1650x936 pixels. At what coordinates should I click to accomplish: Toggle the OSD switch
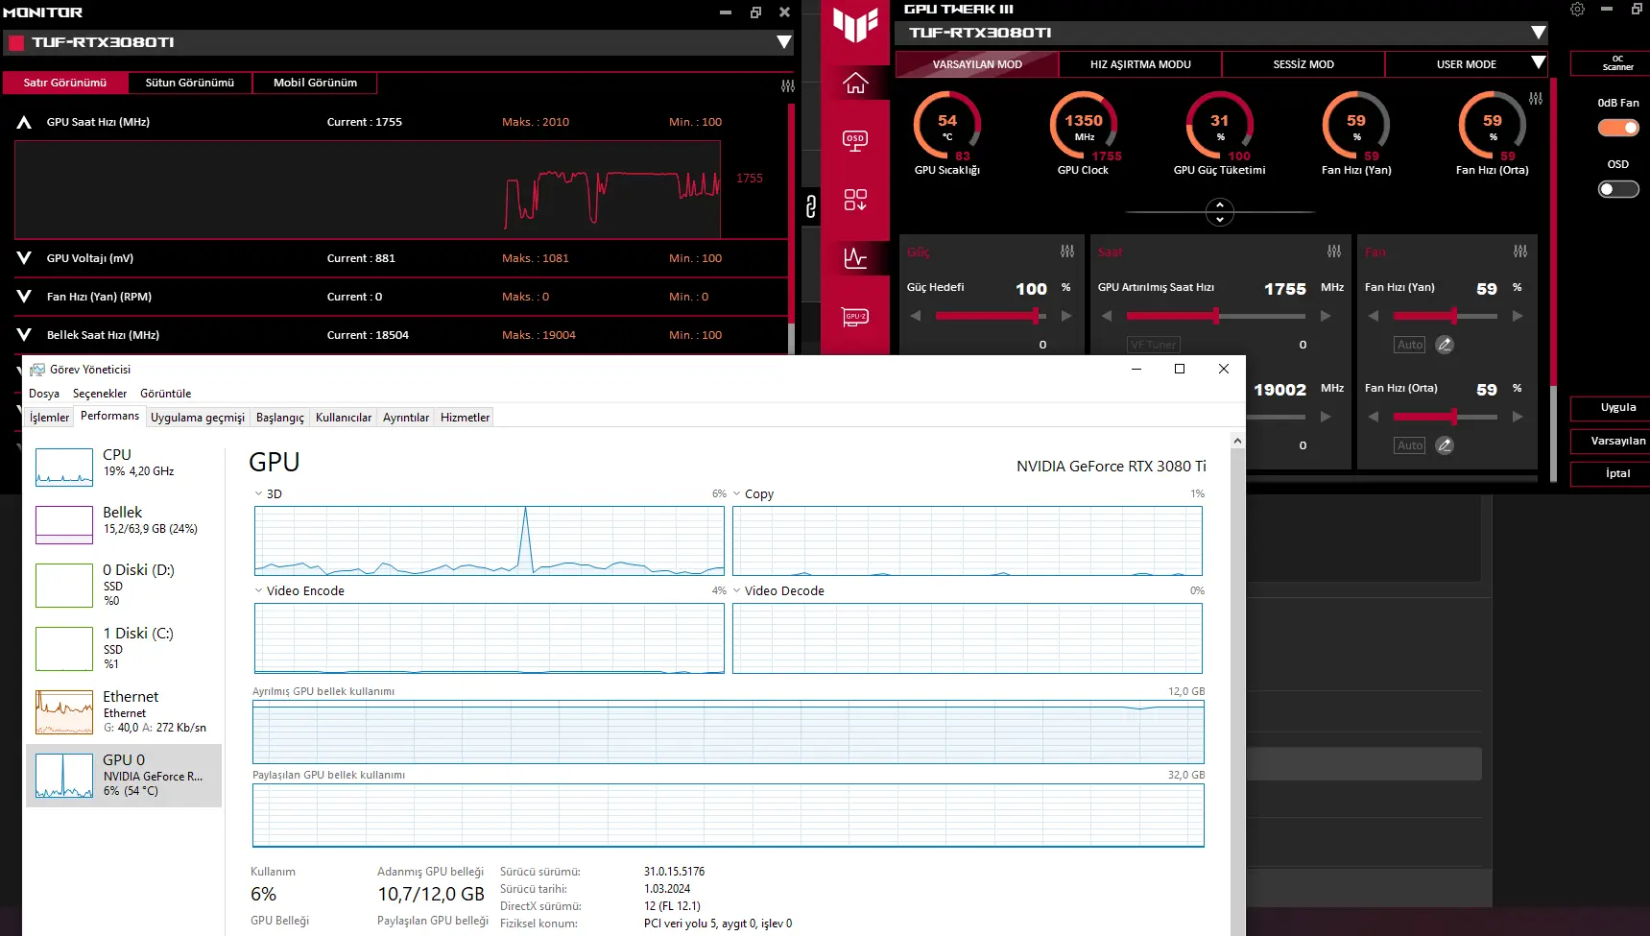coord(1618,189)
